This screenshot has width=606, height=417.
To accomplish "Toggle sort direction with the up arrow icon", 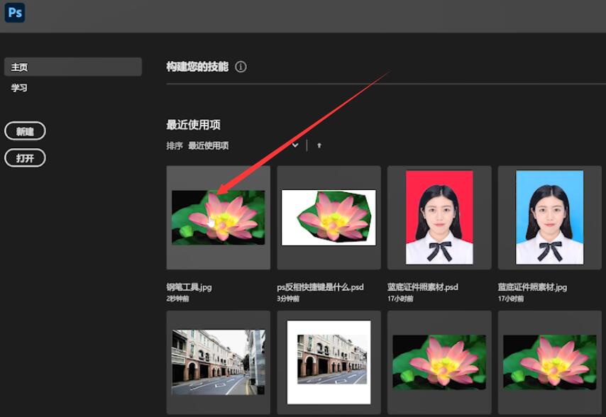I will point(319,145).
